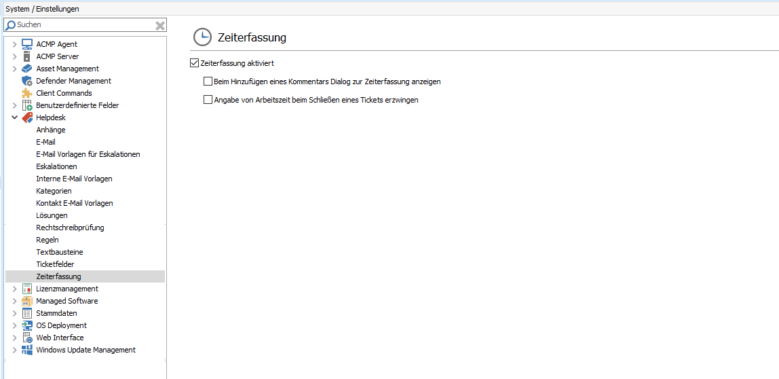Screen dimensions: 779x379
Task: Click the Lizenzmanagement certificate icon
Action: coord(27,289)
